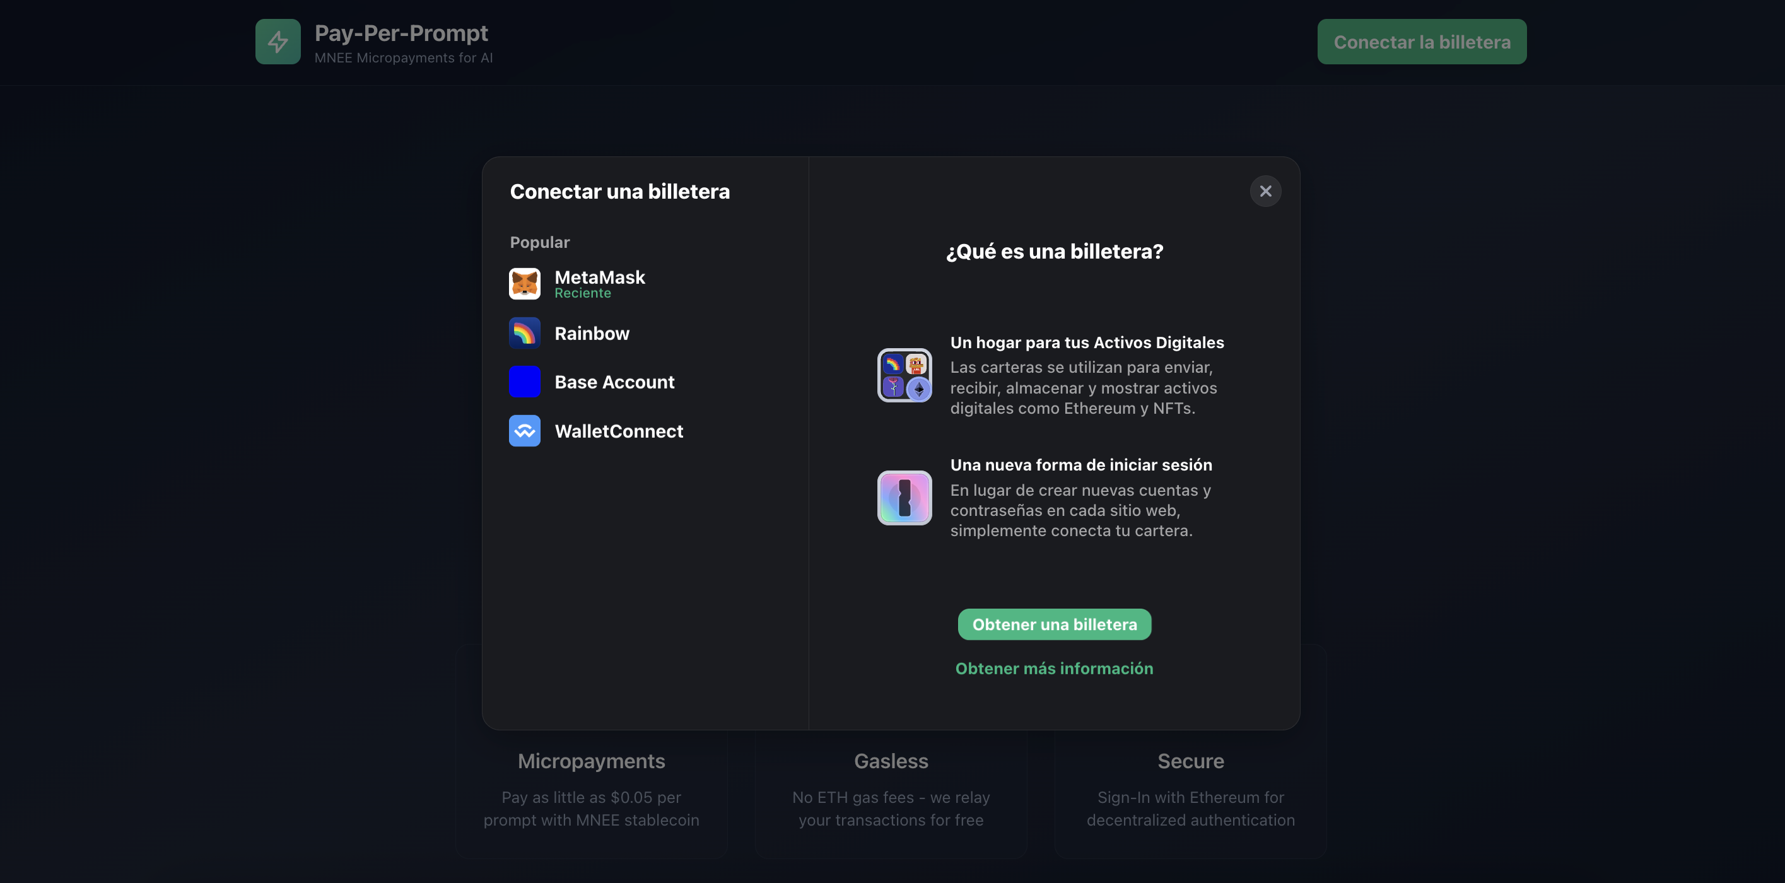Select the Rainbow wallet icon
This screenshot has height=883, width=1785.
(x=525, y=332)
